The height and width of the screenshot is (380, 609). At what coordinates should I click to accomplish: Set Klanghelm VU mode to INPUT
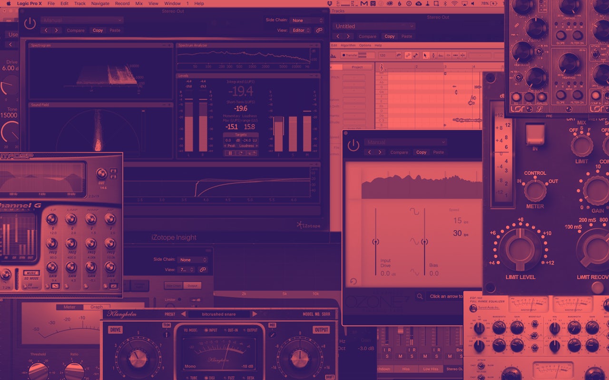(210, 330)
